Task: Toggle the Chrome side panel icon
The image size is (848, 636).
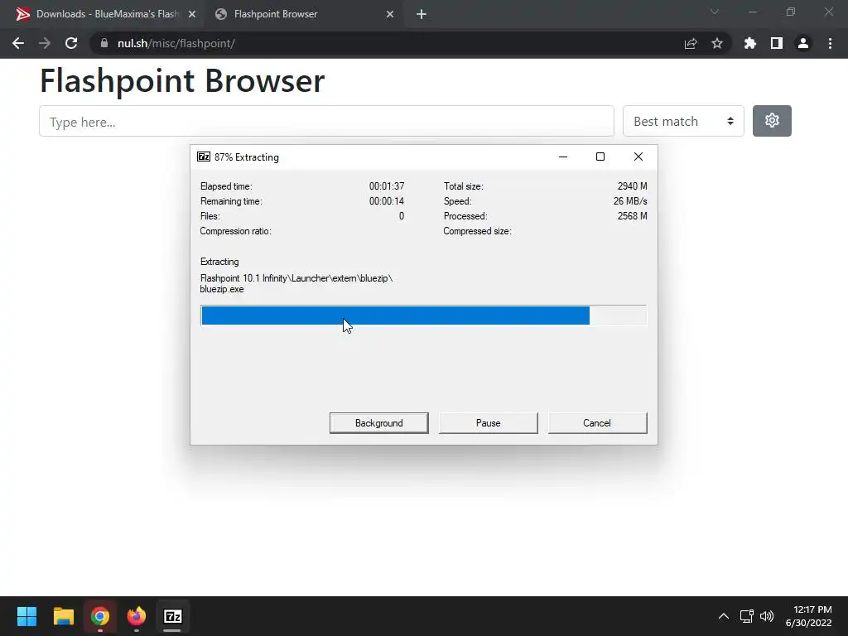Action: [777, 43]
